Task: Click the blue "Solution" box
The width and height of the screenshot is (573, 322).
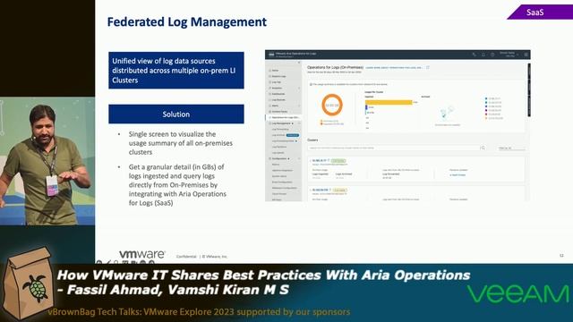Action: [176, 114]
